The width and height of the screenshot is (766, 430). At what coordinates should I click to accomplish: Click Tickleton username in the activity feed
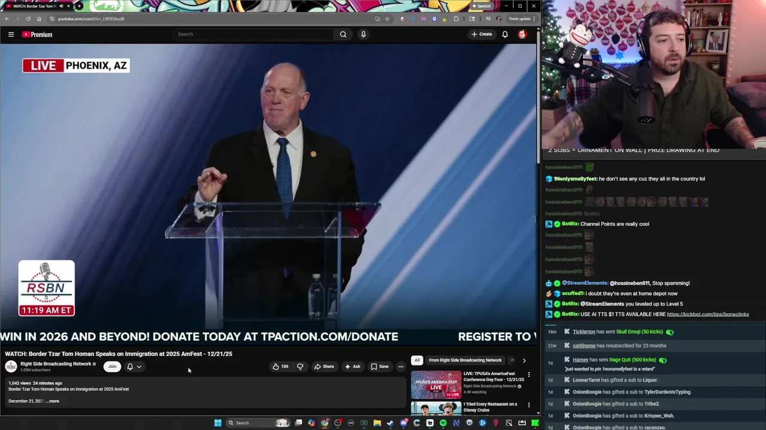click(584, 331)
